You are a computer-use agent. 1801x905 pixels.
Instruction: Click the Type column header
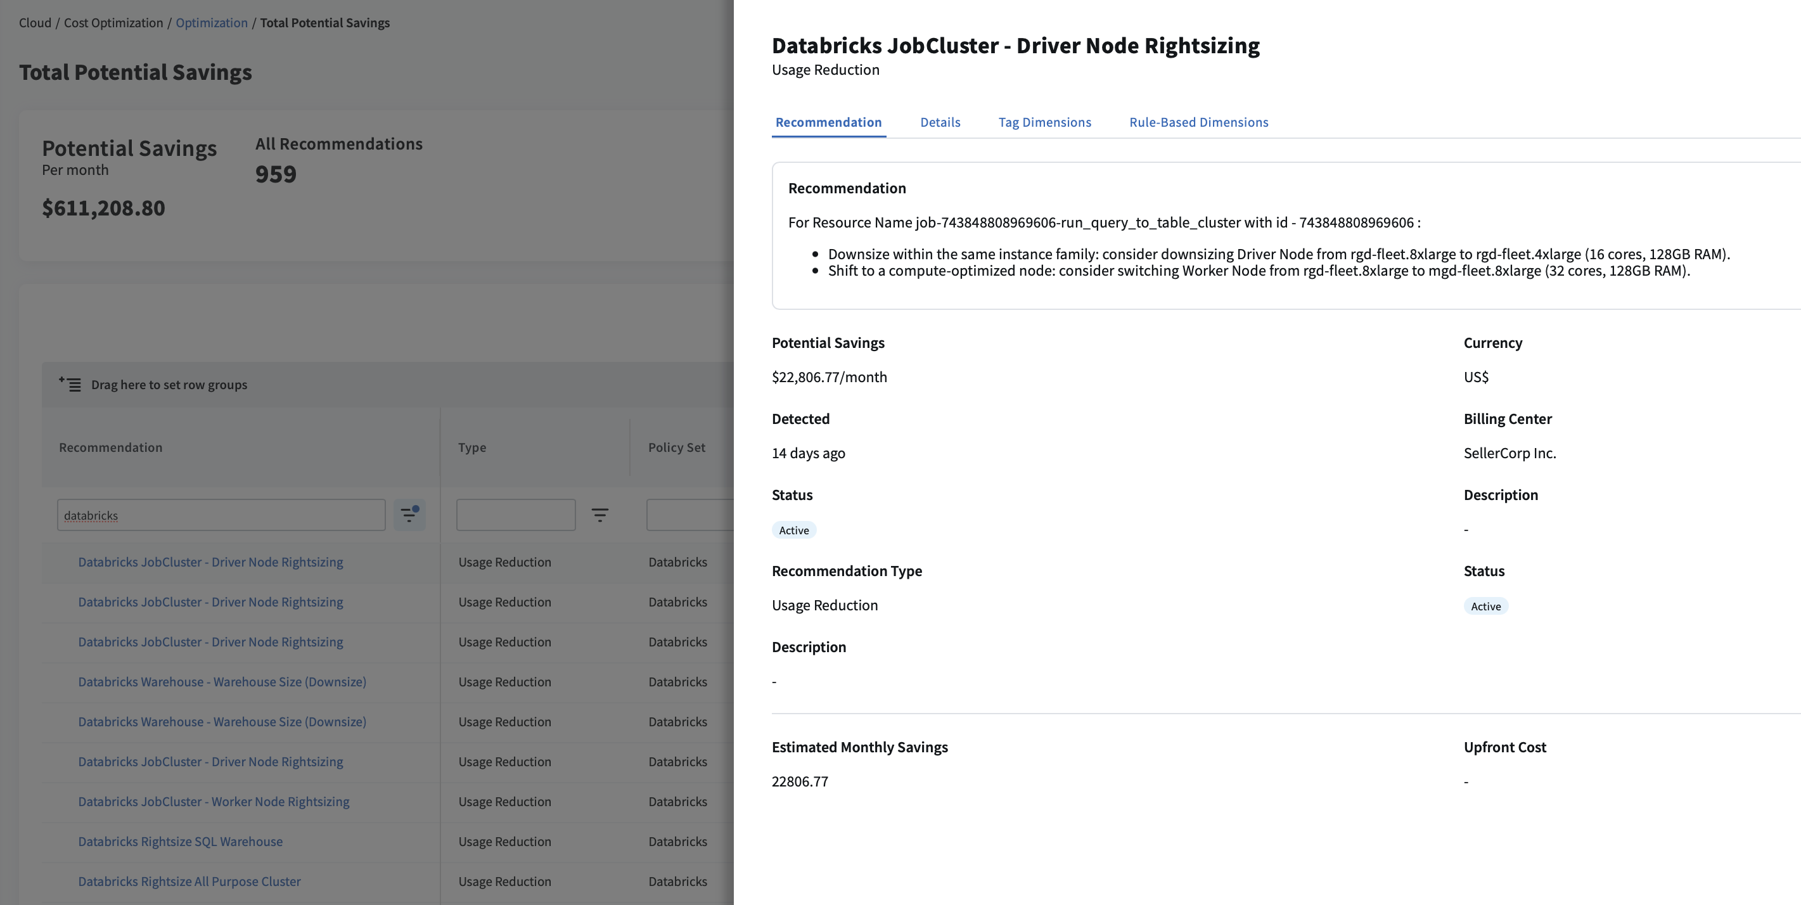click(x=472, y=447)
